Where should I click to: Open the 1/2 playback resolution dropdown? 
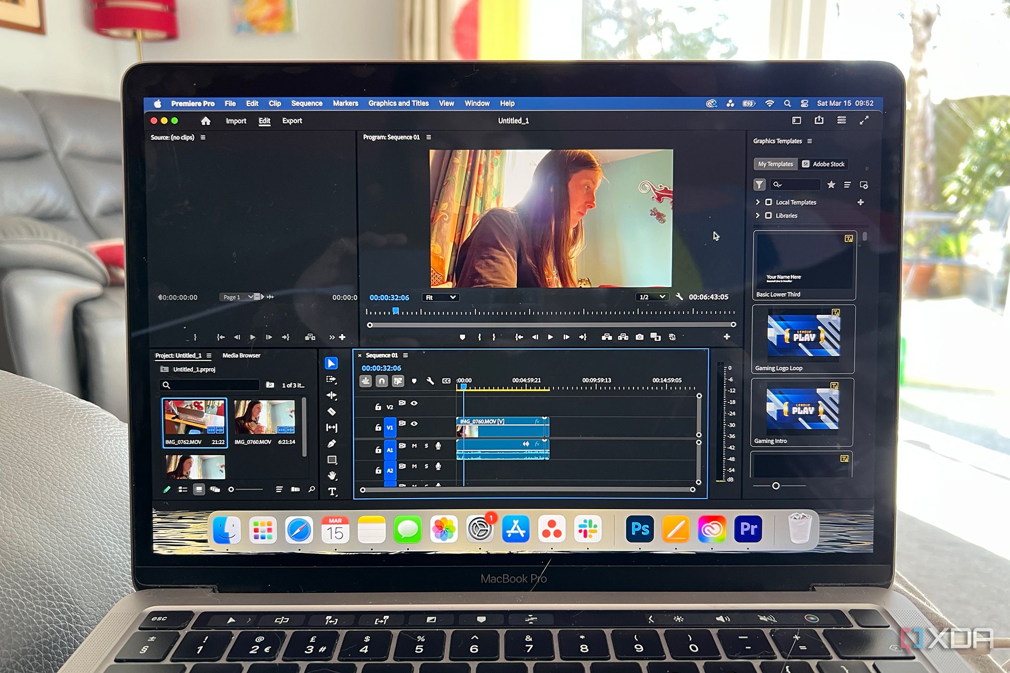(653, 297)
